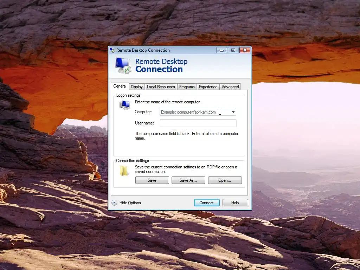Switch to the Display tab

[x=137, y=87]
